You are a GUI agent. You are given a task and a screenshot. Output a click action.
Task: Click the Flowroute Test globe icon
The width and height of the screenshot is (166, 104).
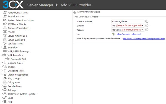(8, 59)
